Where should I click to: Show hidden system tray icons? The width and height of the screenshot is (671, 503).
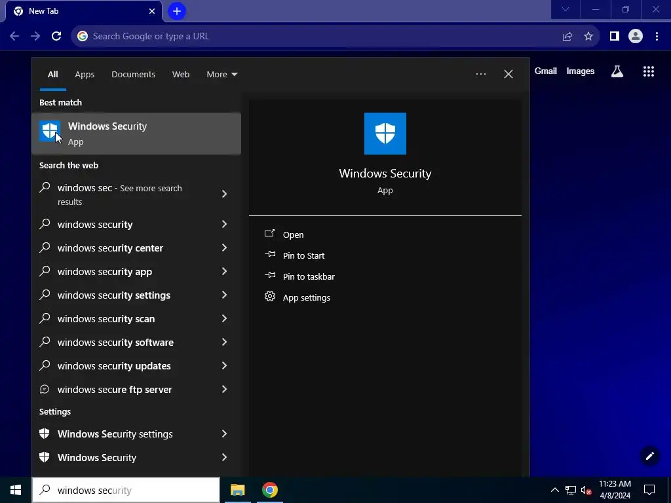tap(554, 490)
